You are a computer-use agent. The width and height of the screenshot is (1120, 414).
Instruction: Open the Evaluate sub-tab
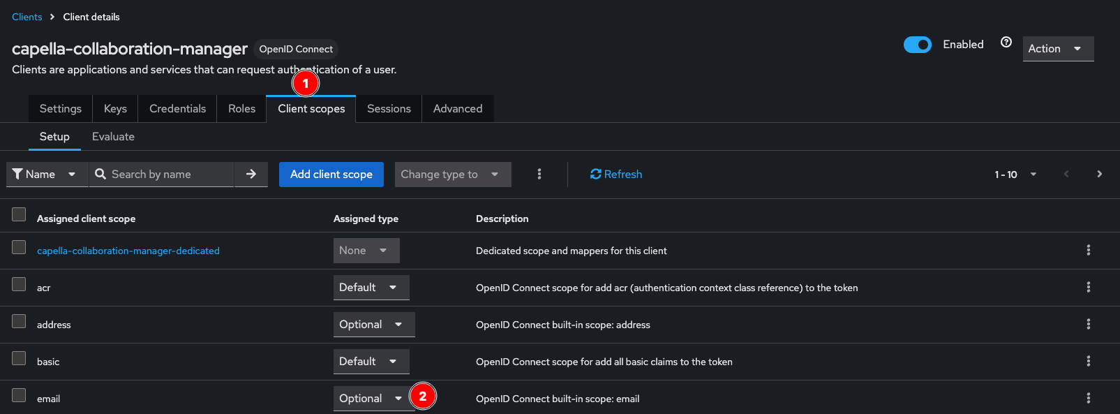pos(113,137)
